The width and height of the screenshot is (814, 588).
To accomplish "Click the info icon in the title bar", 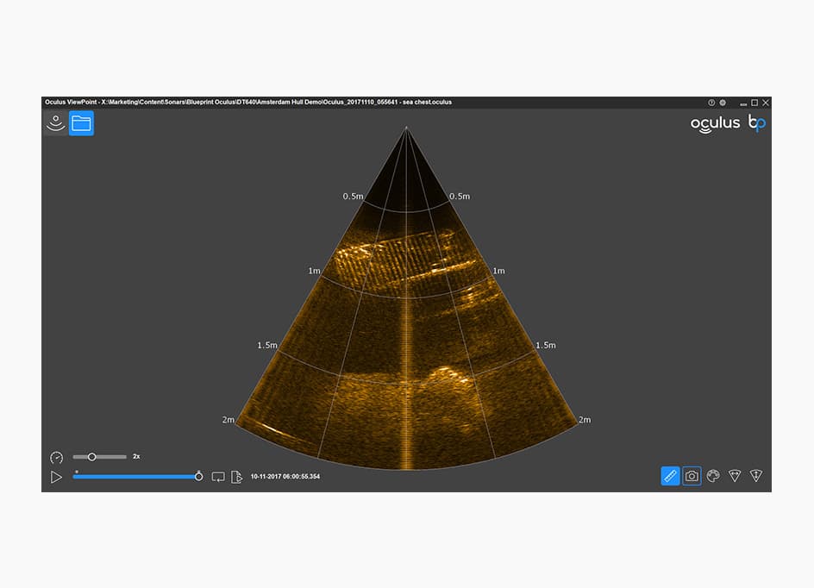I will coord(710,102).
